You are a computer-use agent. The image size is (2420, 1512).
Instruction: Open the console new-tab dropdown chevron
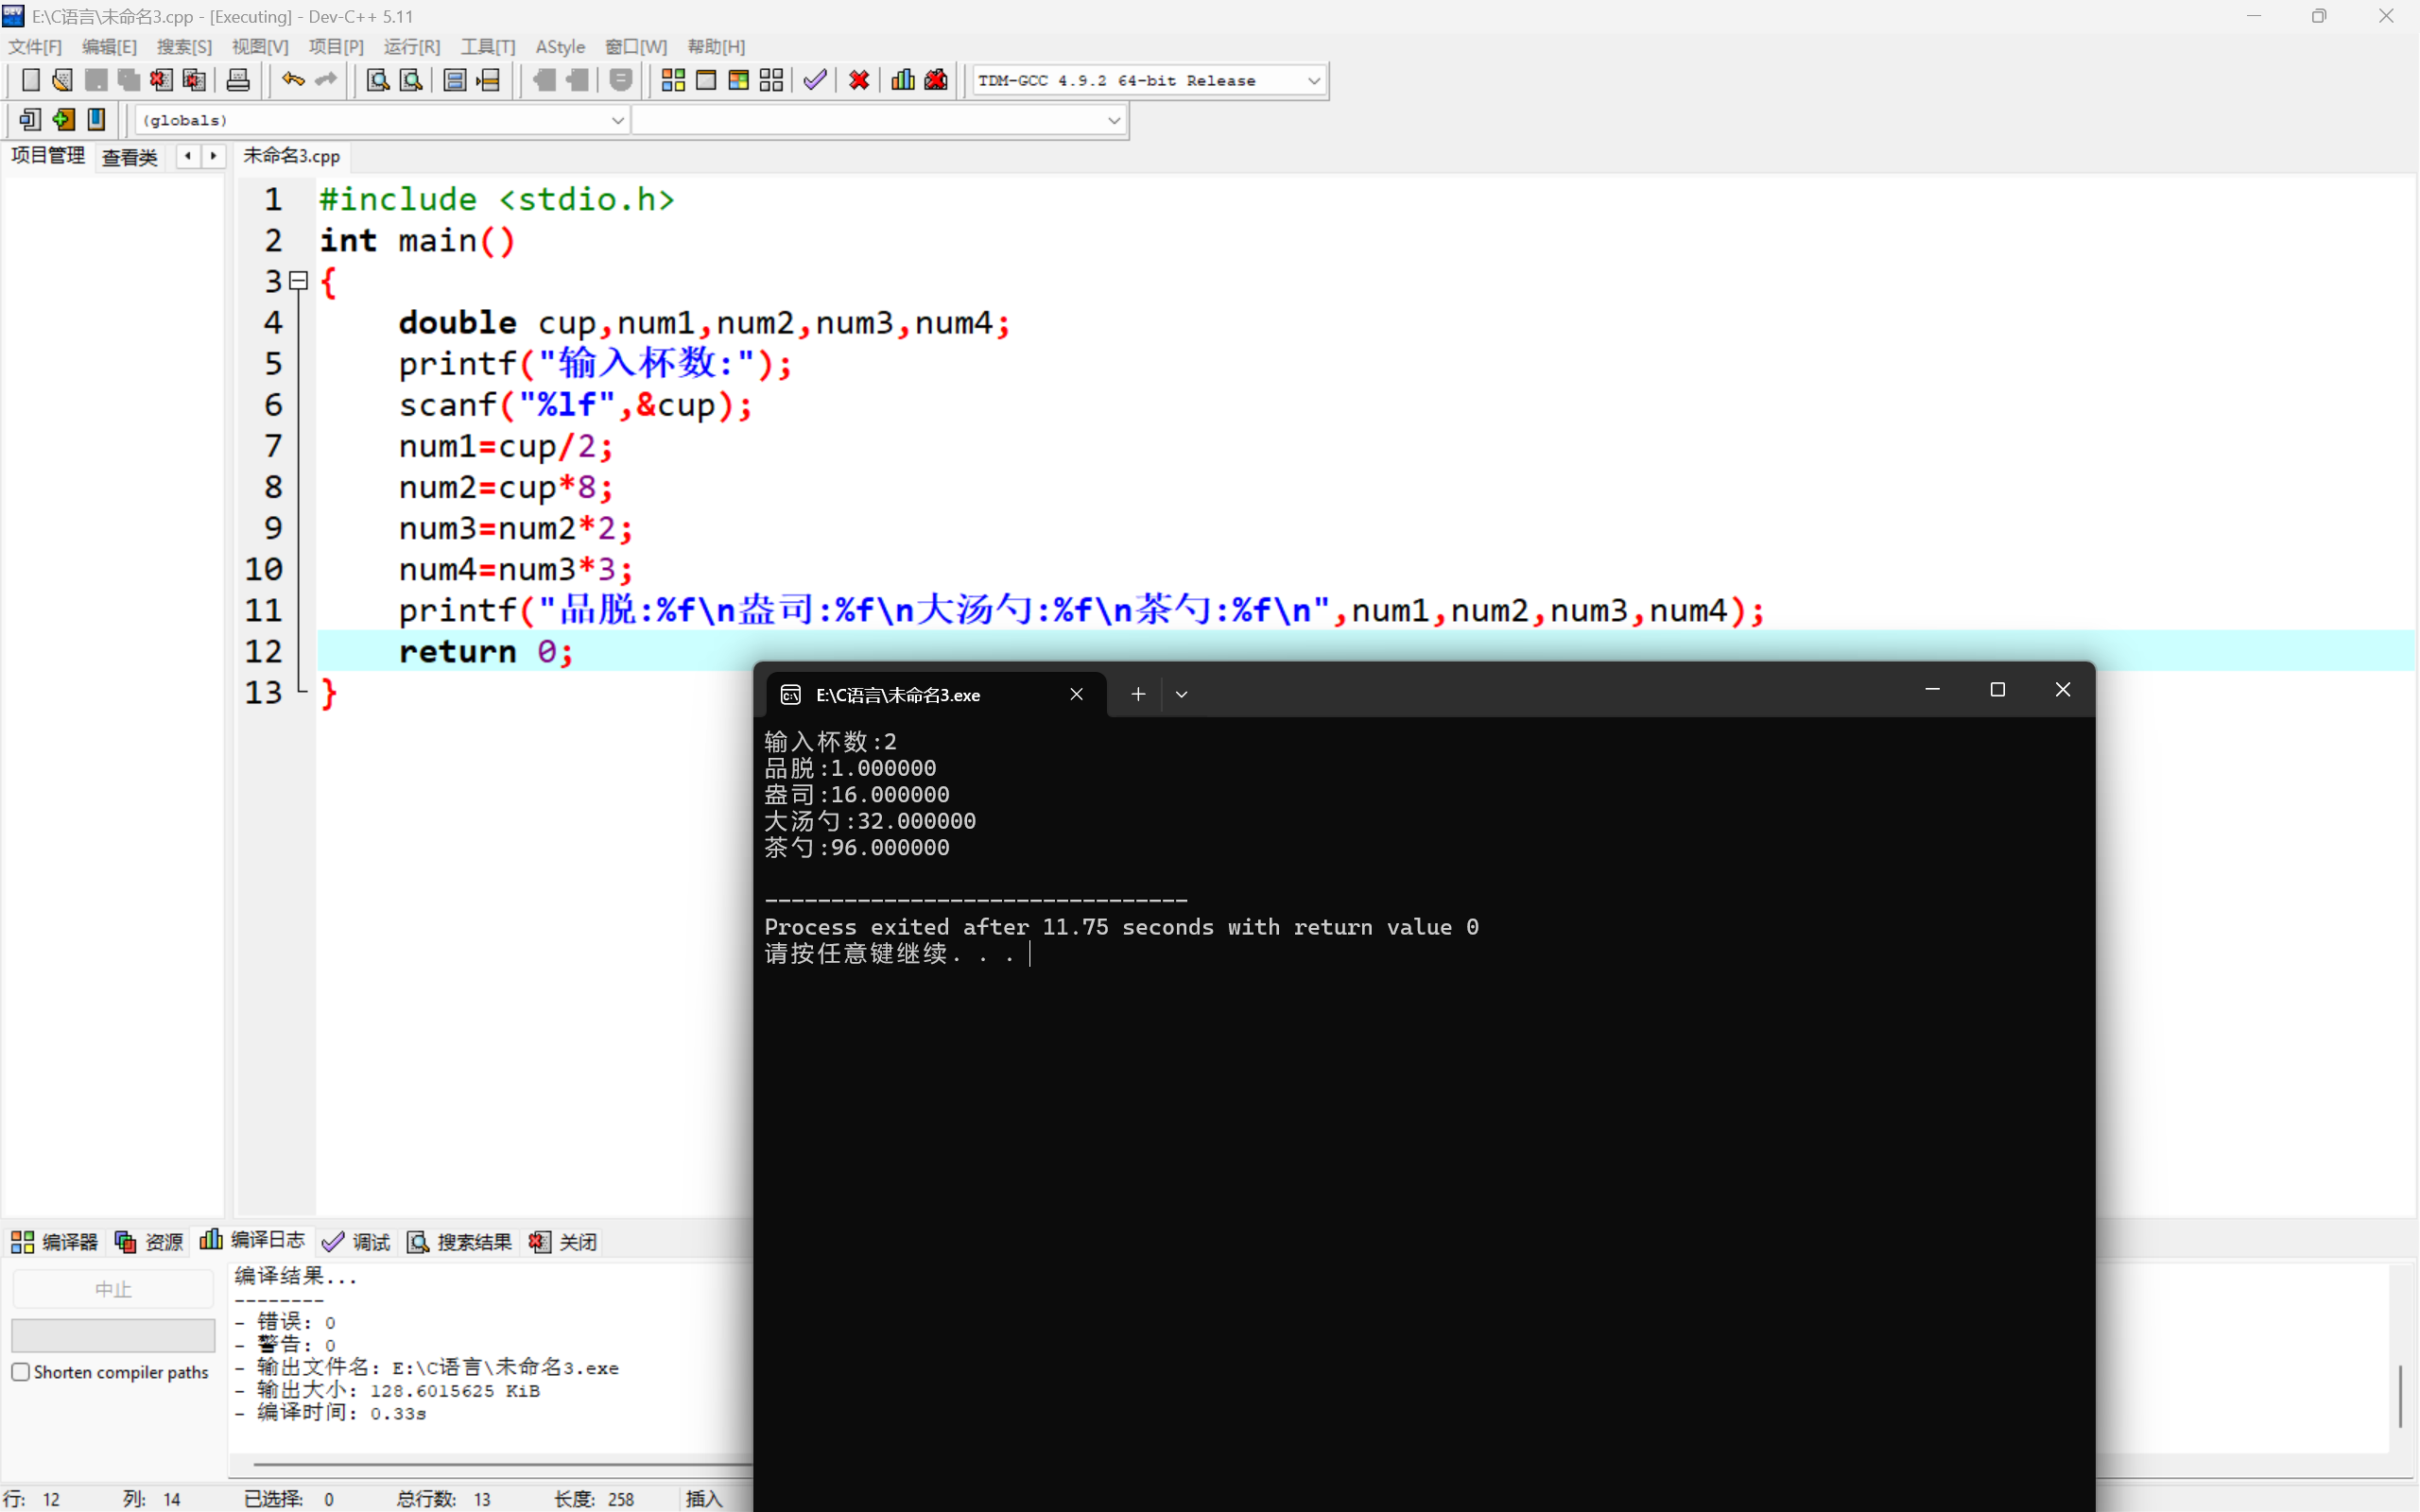coord(1181,694)
